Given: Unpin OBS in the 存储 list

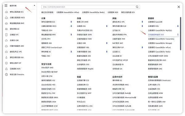Looking at the screenshot, I should [107, 52].
